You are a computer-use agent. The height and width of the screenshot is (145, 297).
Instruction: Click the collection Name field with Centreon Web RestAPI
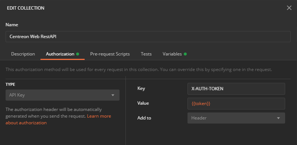click(x=148, y=37)
